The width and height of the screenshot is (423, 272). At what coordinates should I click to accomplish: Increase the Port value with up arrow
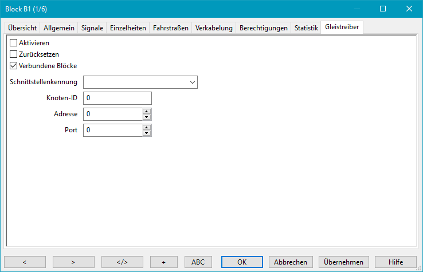[147, 127]
